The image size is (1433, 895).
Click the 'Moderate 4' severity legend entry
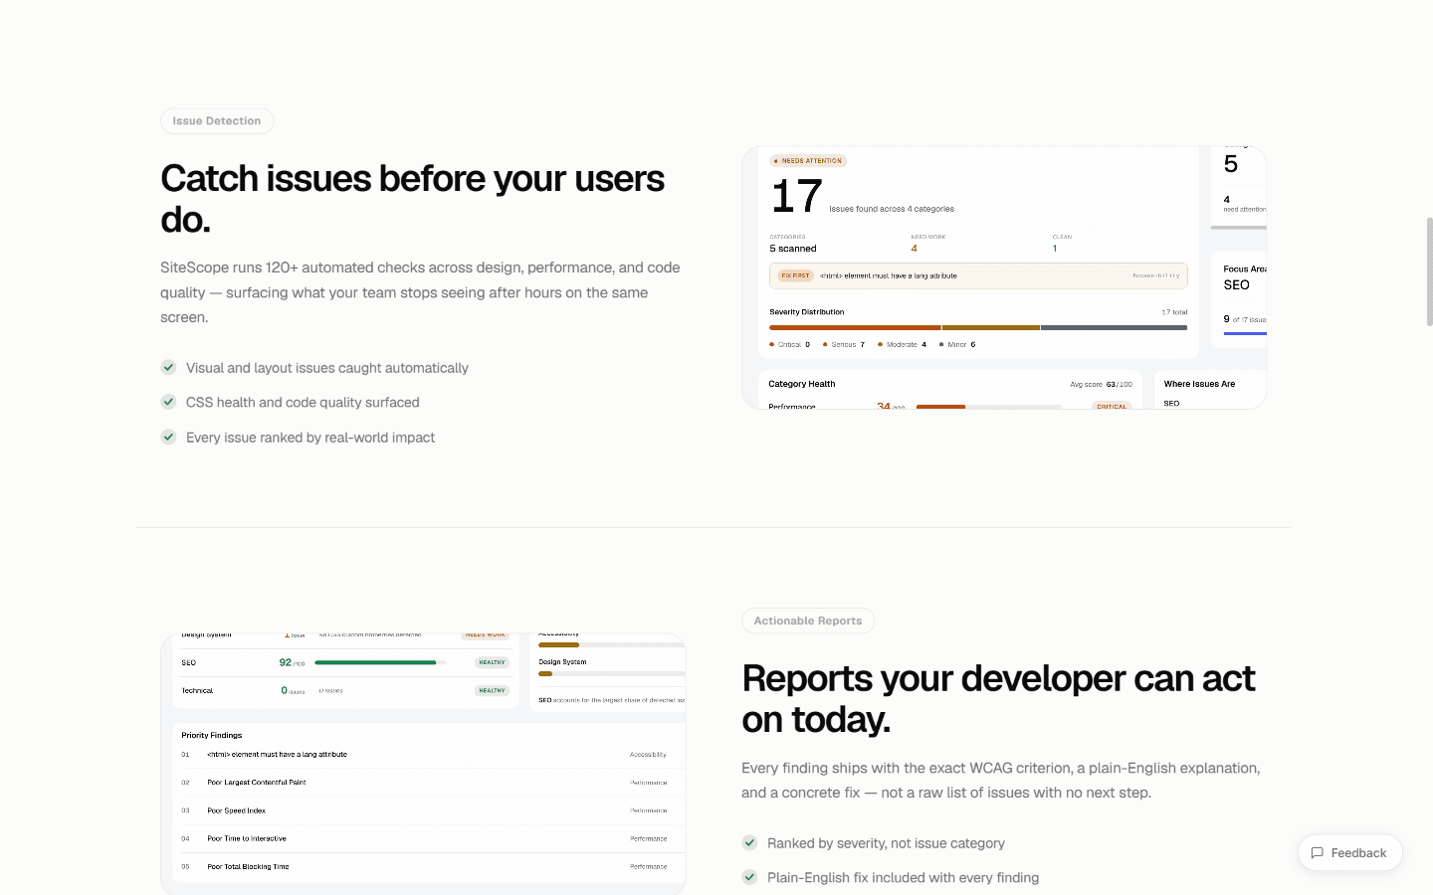pyautogui.click(x=902, y=344)
